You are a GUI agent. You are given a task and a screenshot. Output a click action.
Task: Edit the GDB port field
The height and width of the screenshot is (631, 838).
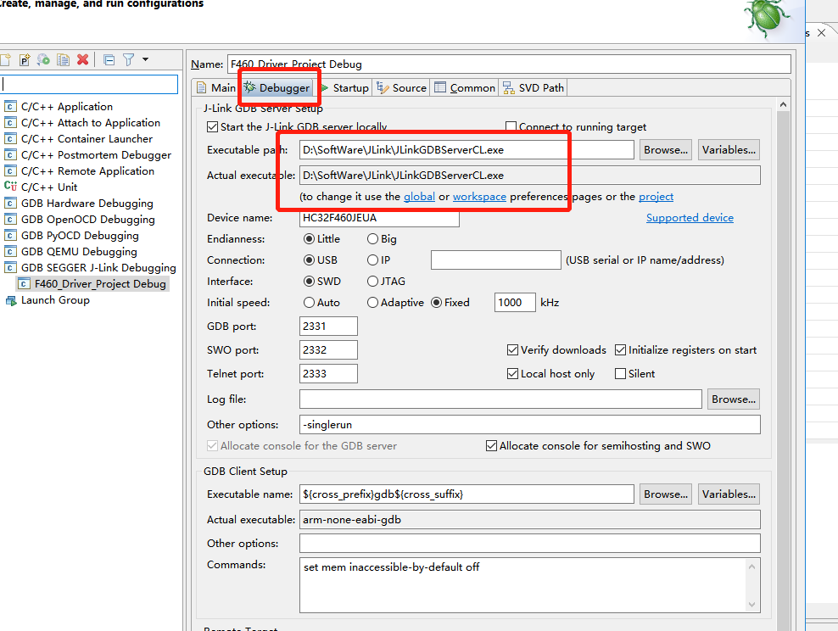[328, 326]
